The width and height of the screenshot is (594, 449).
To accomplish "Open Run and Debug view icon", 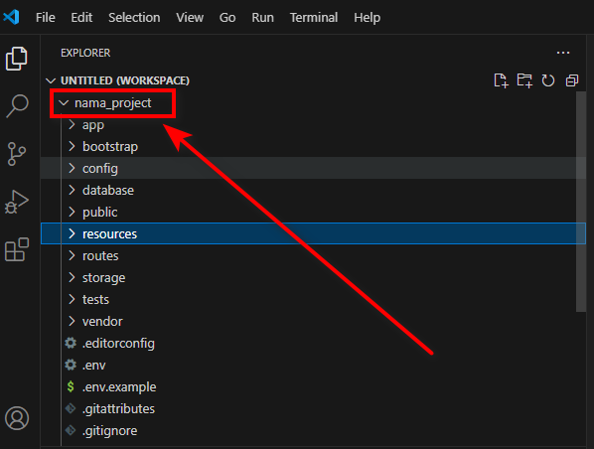I will (x=16, y=202).
